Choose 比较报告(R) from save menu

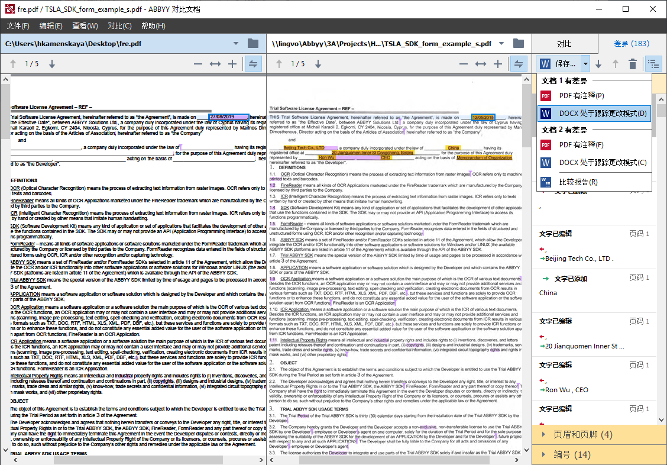[x=578, y=182]
